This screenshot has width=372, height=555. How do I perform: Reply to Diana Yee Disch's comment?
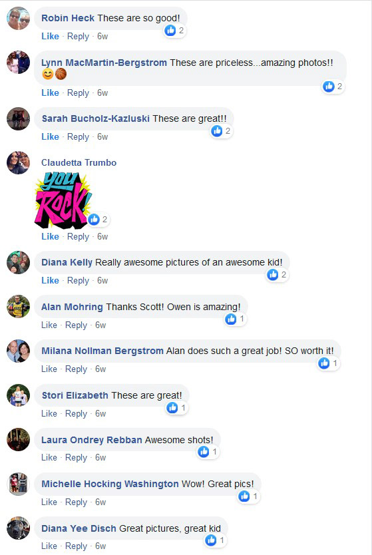point(76,546)
